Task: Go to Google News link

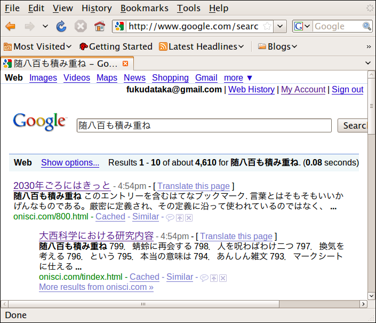Action: [134, 78]
